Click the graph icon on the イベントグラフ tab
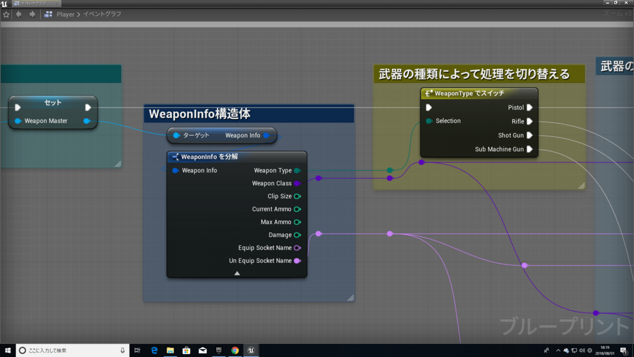Image resolution: width=634 pixels, height=357 pixels. (x=17, y=3)
